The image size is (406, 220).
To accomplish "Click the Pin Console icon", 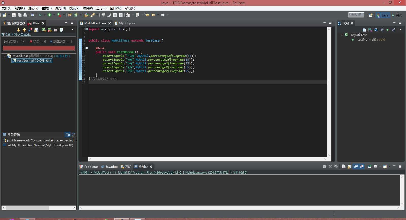I will [369, 167].
